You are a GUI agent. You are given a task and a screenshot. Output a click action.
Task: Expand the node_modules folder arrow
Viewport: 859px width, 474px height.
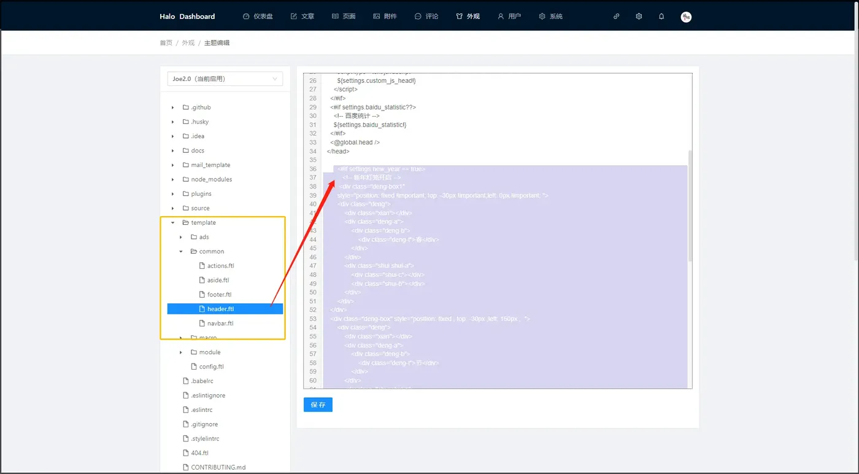pos(173,179)
